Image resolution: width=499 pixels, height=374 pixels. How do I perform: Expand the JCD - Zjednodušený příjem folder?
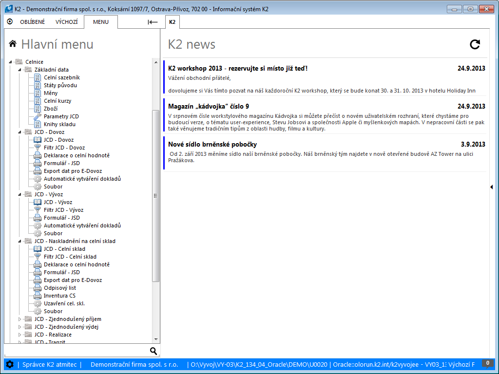(x=19, y=319)
